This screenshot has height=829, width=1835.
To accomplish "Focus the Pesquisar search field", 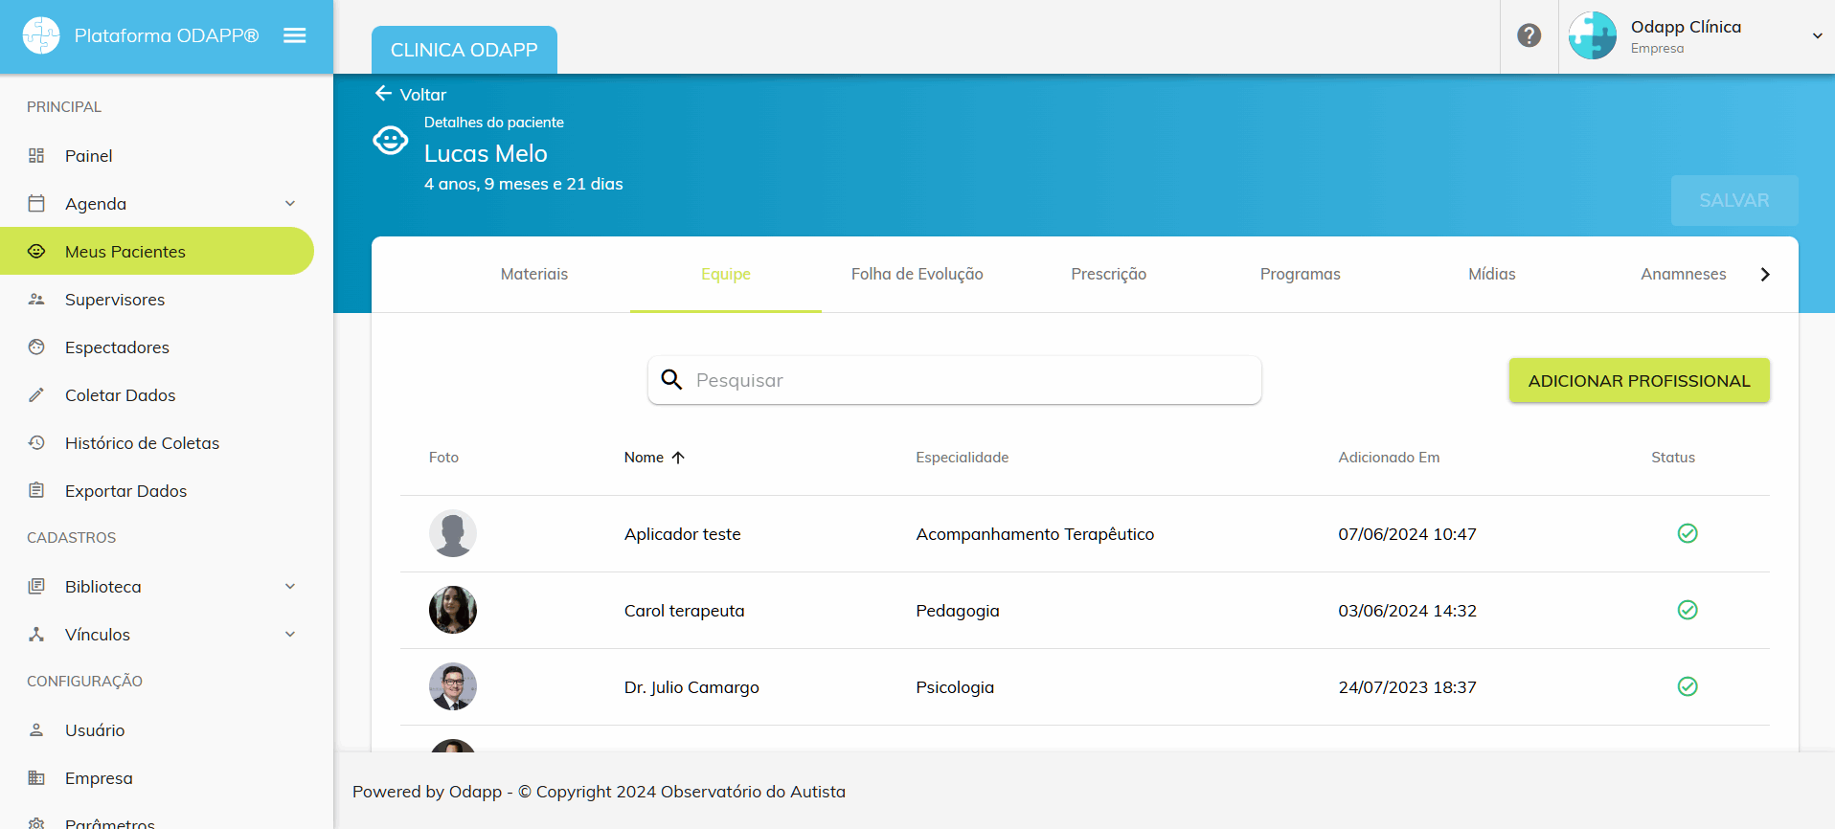I will pos(955,380).
